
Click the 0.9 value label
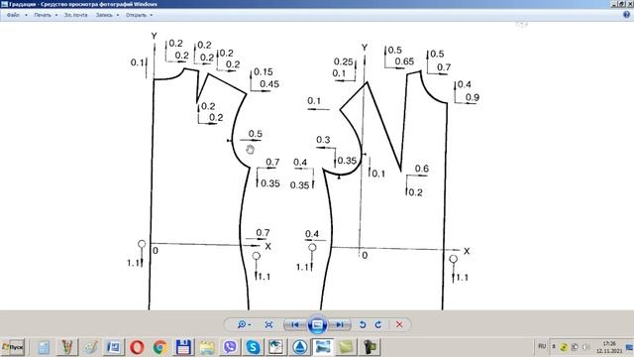tap(473, 97)
